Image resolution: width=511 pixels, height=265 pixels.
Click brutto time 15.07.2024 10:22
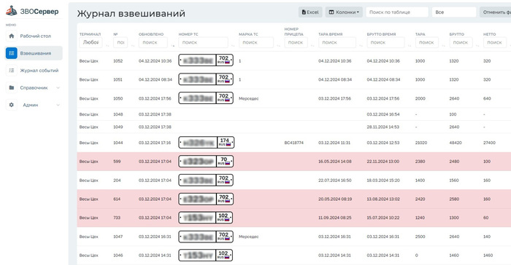coord(383,218)
